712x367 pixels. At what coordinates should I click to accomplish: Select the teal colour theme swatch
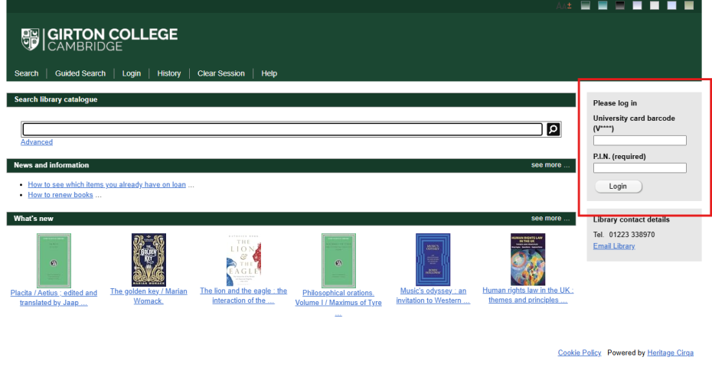603,5
